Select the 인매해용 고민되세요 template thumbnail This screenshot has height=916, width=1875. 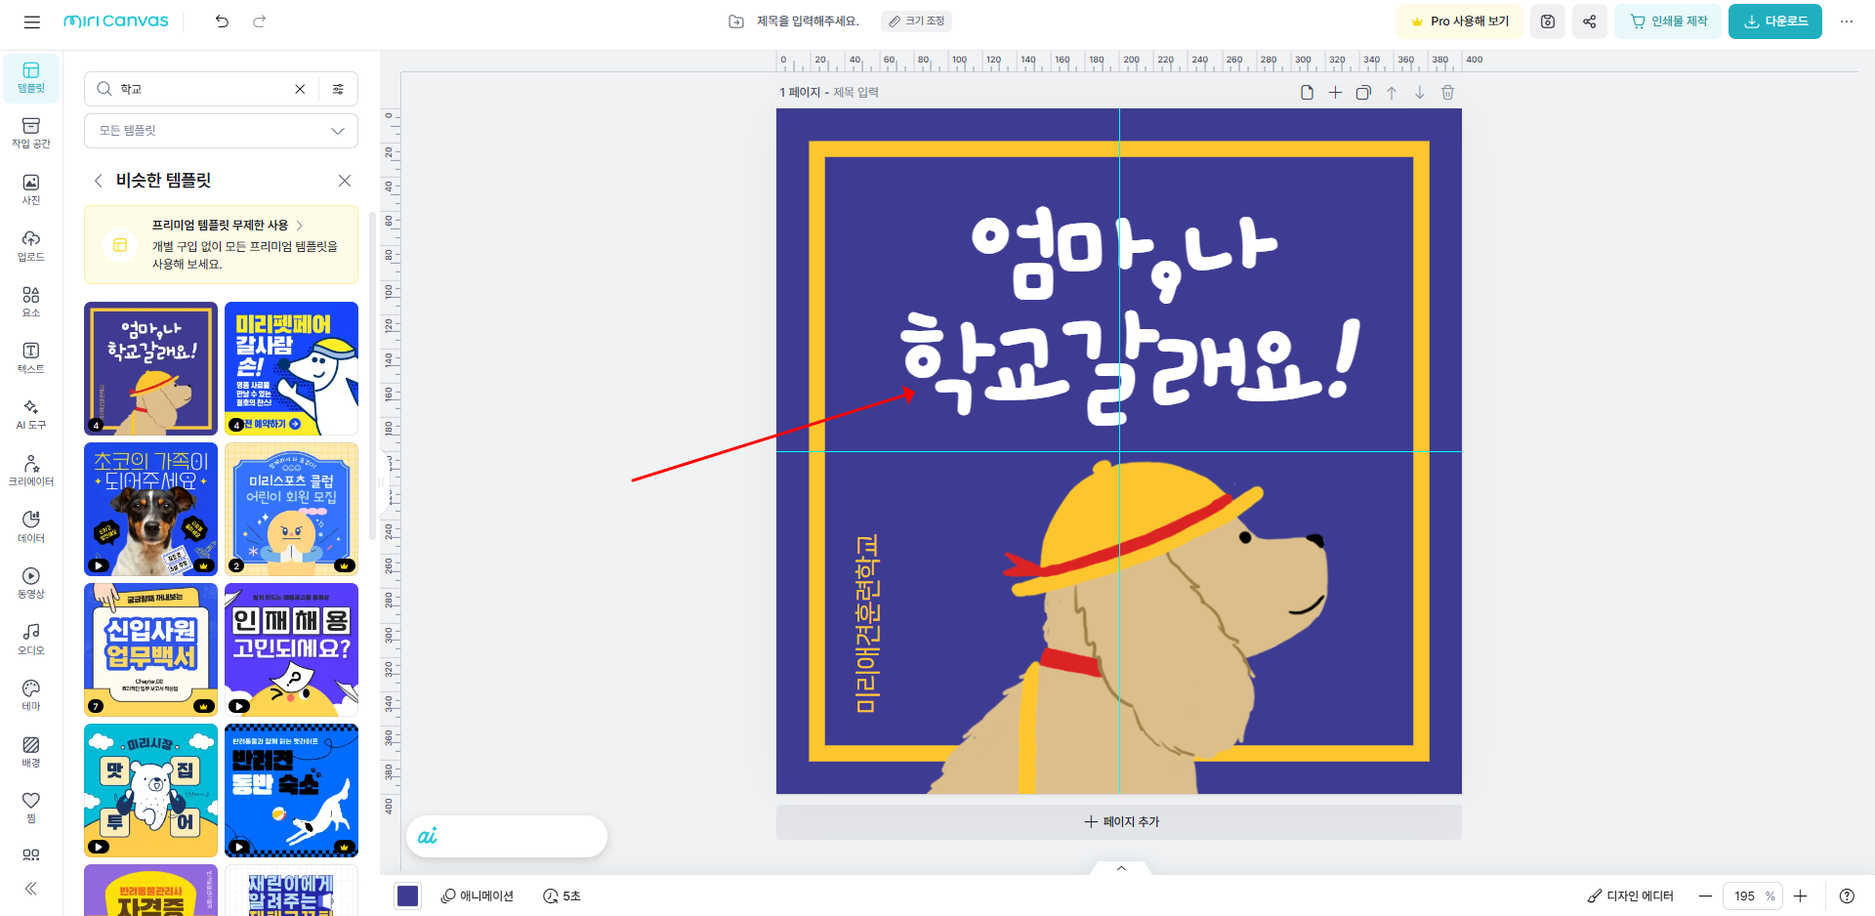291,649
